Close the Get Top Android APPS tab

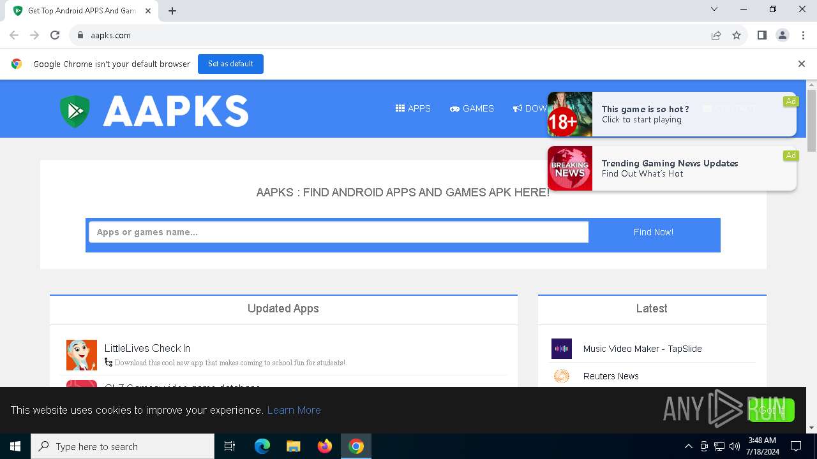pyautogui.click(x=148, y=11)
